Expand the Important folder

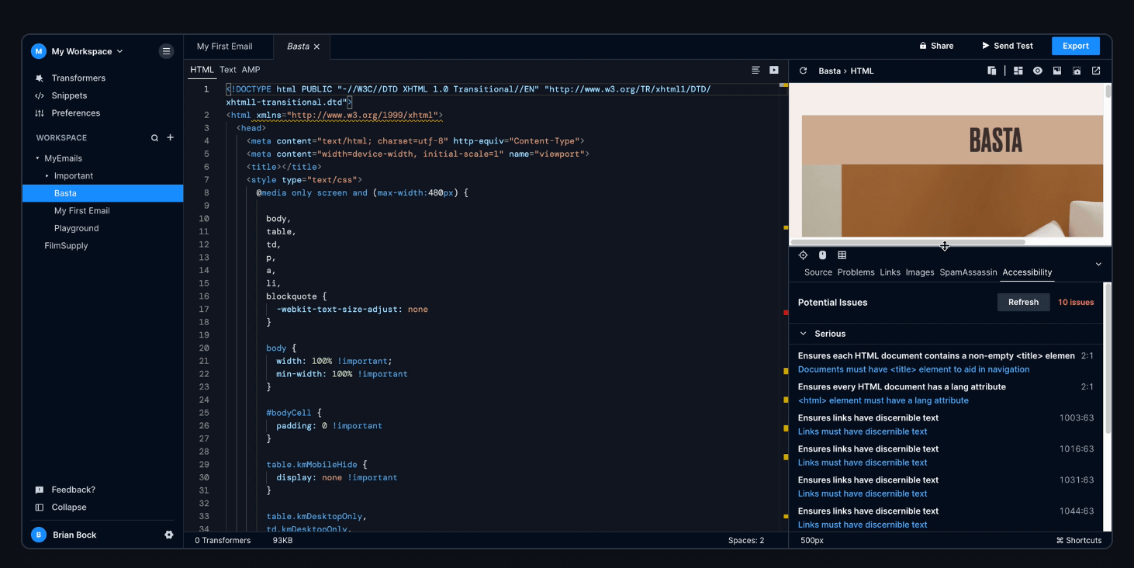pyautogui.click(x=47, y=176)
